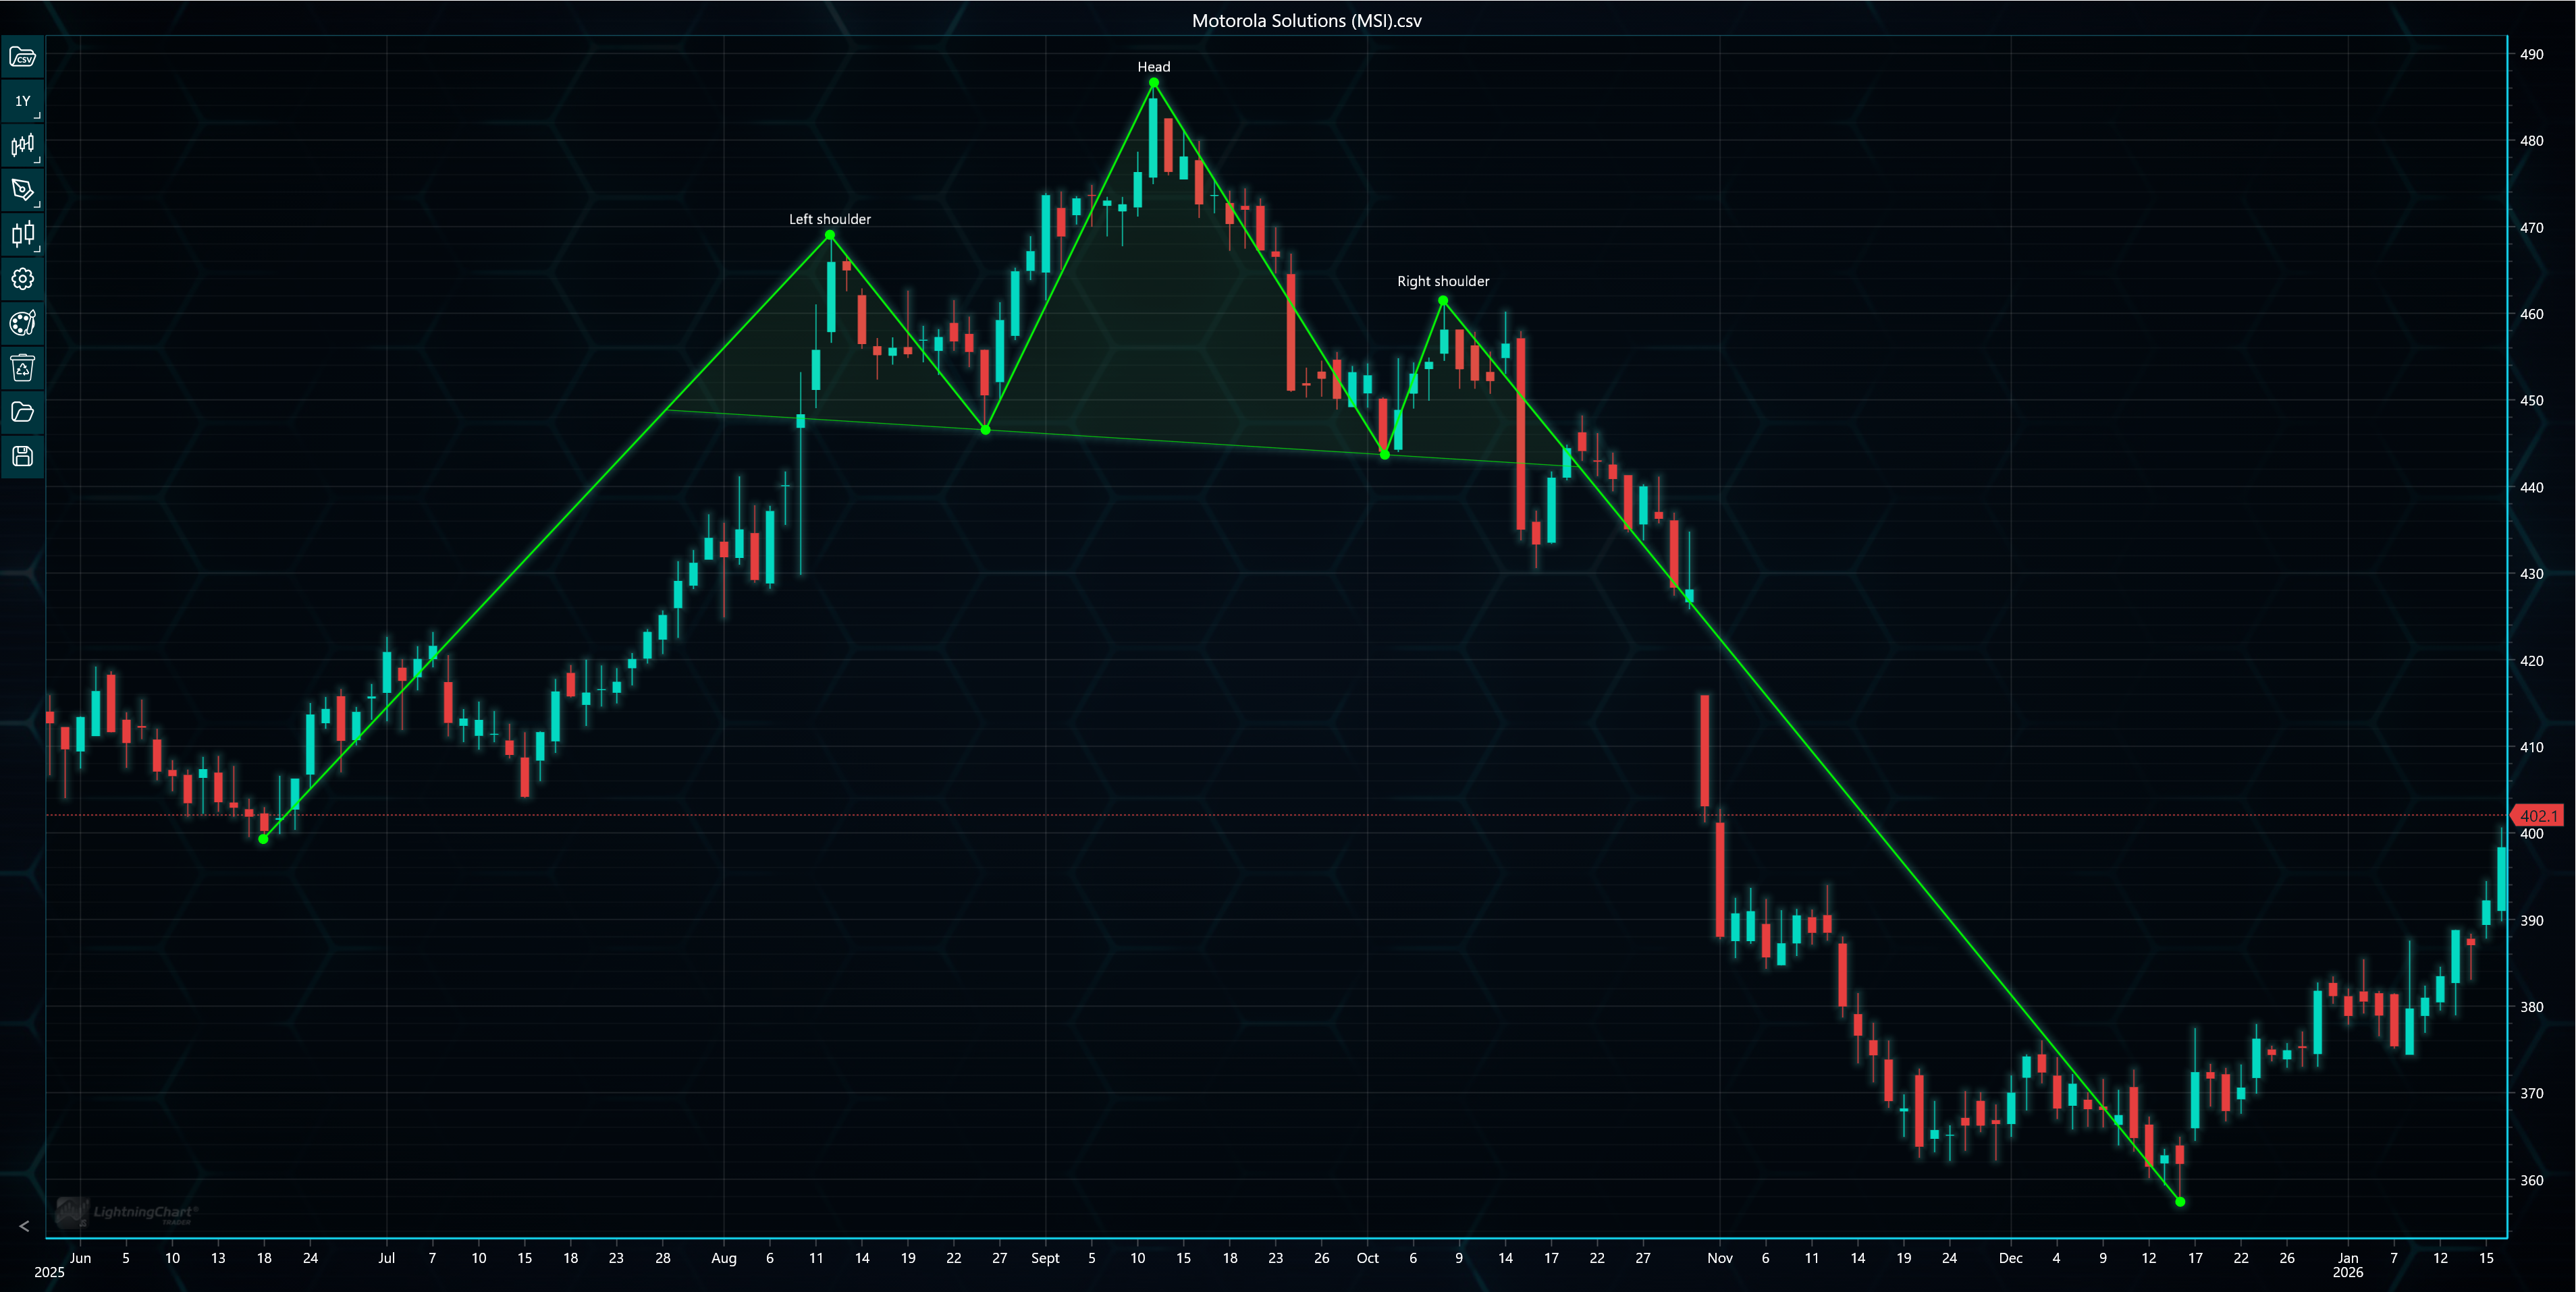Click the 450 price axis label
Screen dimensions: 2576x1292
pyautogui.click(x=2531, y=401)
